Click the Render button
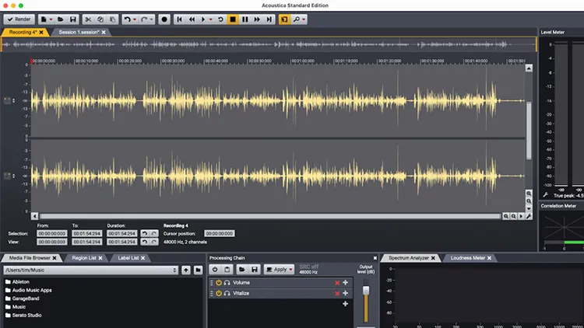 point(19,19)
